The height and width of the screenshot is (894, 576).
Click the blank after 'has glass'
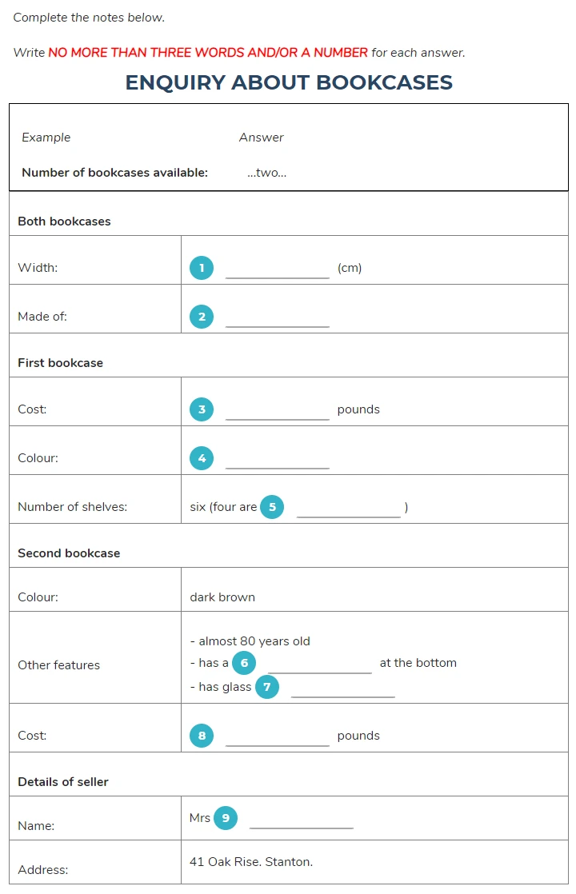point(343,688)
